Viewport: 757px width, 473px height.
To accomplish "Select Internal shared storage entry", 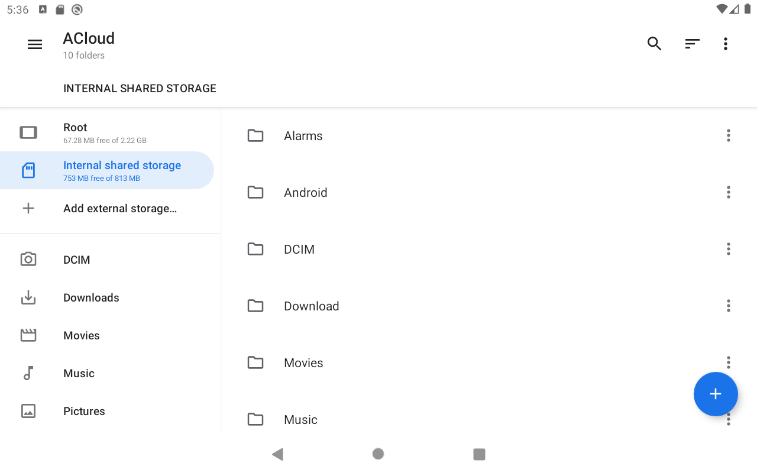I will [106, 170].
